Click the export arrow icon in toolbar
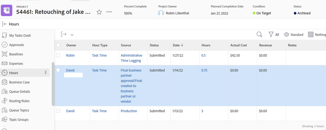This screenshot has width=326, height=130. 64,35
